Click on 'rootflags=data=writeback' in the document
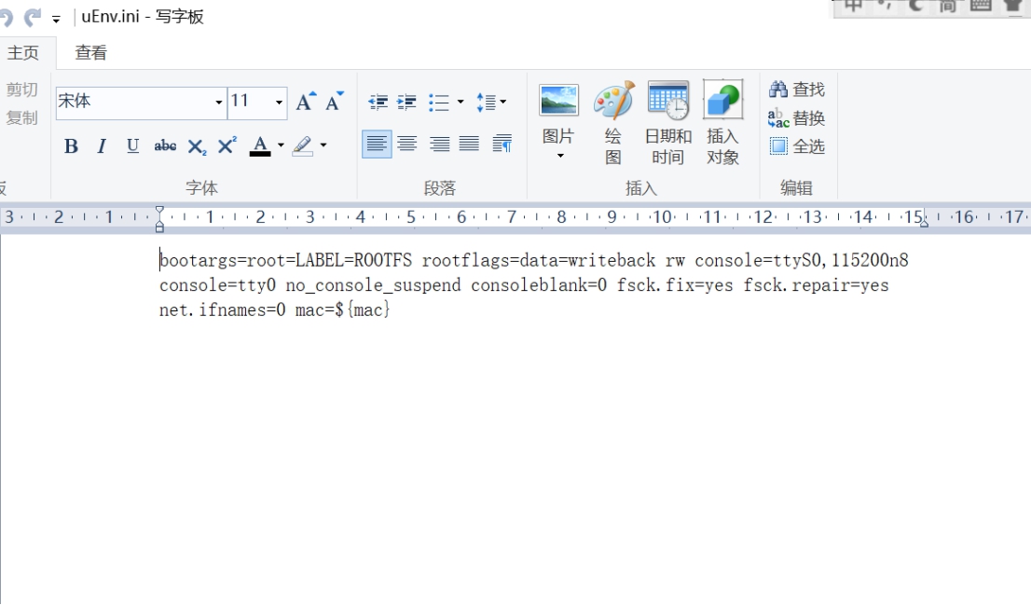 click(x=539, y=260)
